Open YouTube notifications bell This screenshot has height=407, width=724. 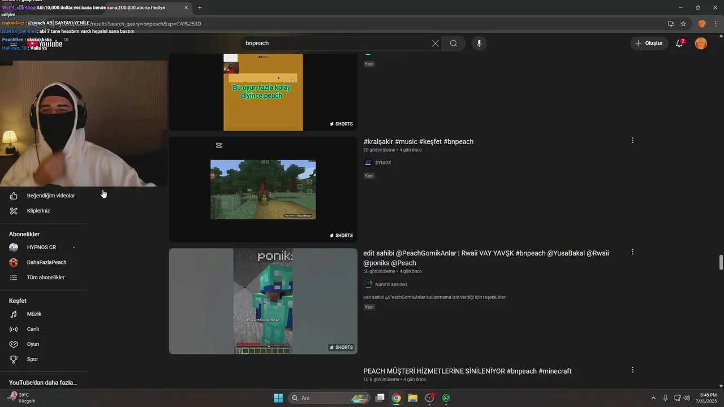[679, 43]
